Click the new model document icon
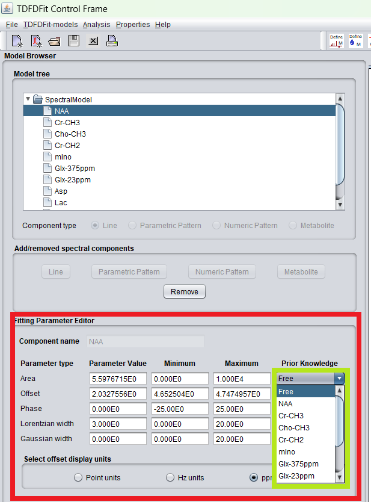Viewport: 371px width, 502px height. 17,41
